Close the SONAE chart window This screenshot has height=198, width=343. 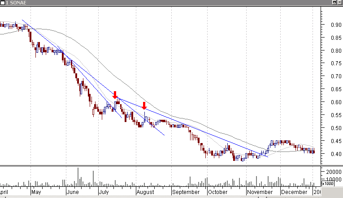click(340, 2)
